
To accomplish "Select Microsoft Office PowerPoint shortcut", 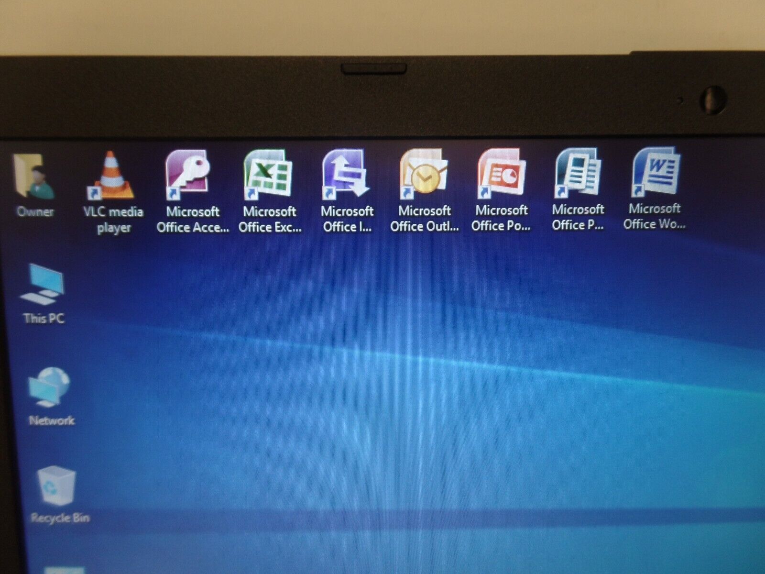I will tap(501, 173).
